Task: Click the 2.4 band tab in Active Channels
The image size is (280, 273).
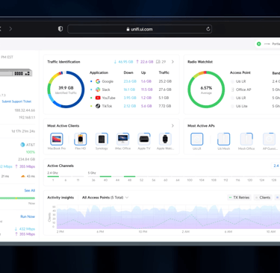Action: point(276,166)
